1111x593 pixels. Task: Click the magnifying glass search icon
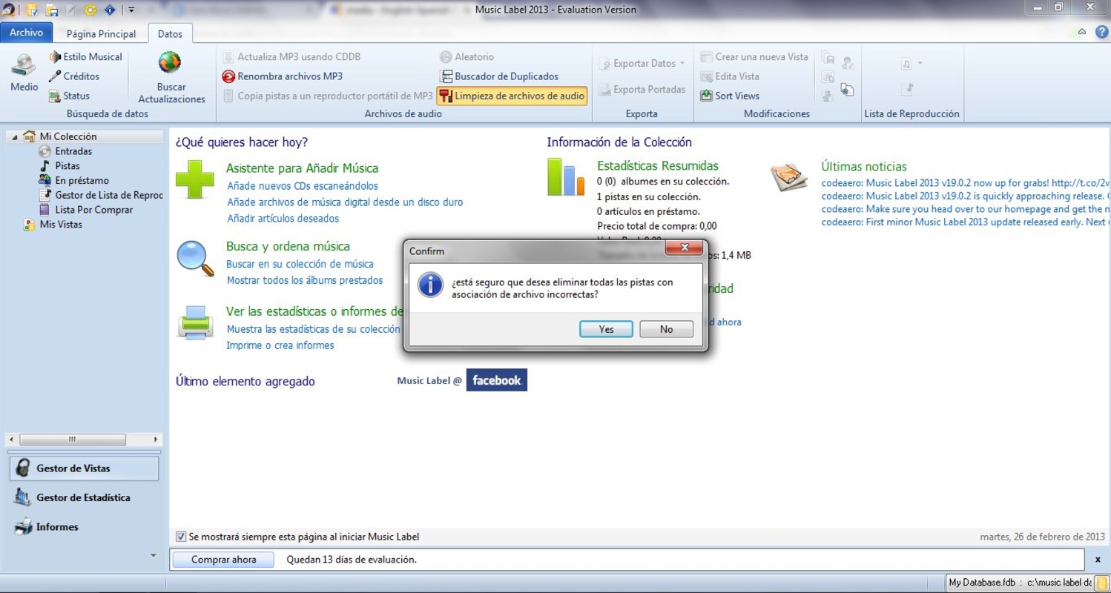tap(195, 259)
